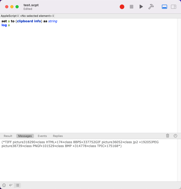Toggle the bottom log pane
The width and height of the screenshot is (181, 189).
pyautogui.click(x=164, y=7)
